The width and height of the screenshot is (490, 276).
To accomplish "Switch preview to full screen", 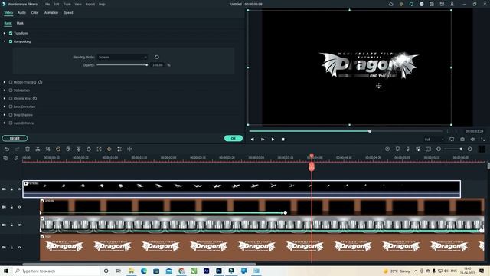I will [483, 140].
